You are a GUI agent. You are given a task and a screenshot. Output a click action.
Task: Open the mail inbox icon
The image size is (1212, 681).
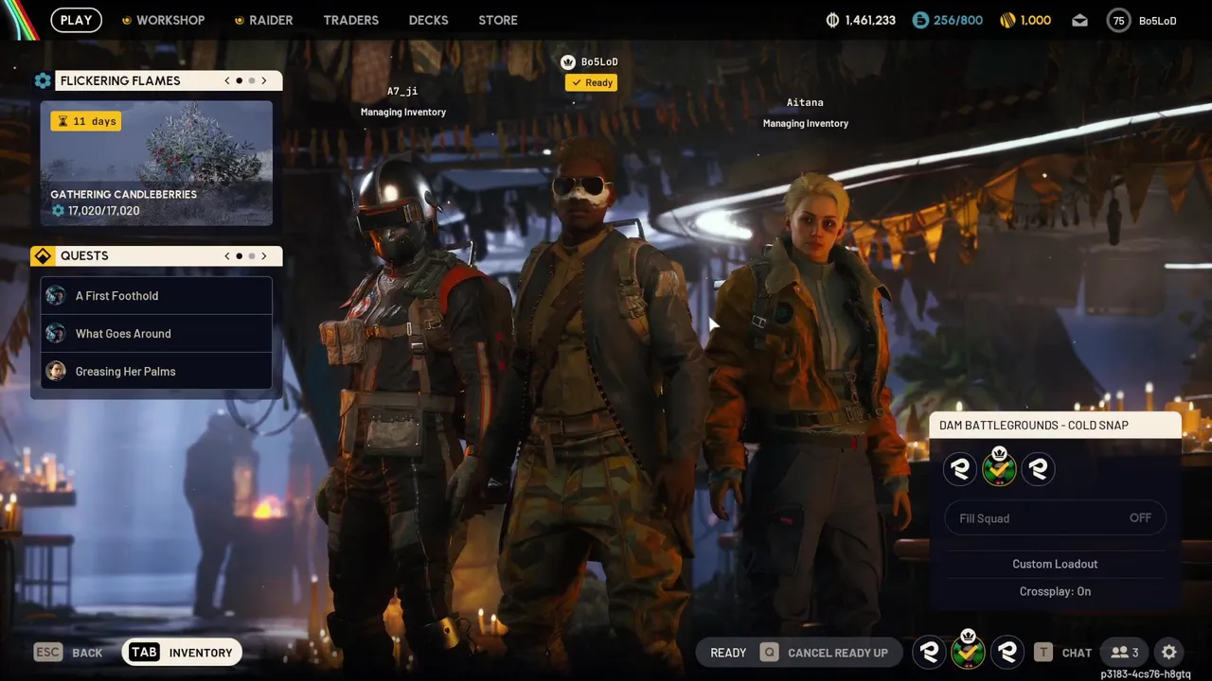(x=1079, y=20)
